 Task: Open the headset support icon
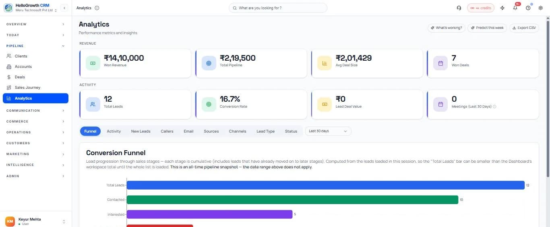pyautogui.click(x=459, y=8)
